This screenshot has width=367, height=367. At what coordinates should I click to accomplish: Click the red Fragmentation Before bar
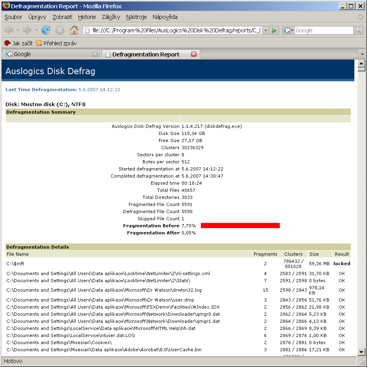click(x=240, y=225)
